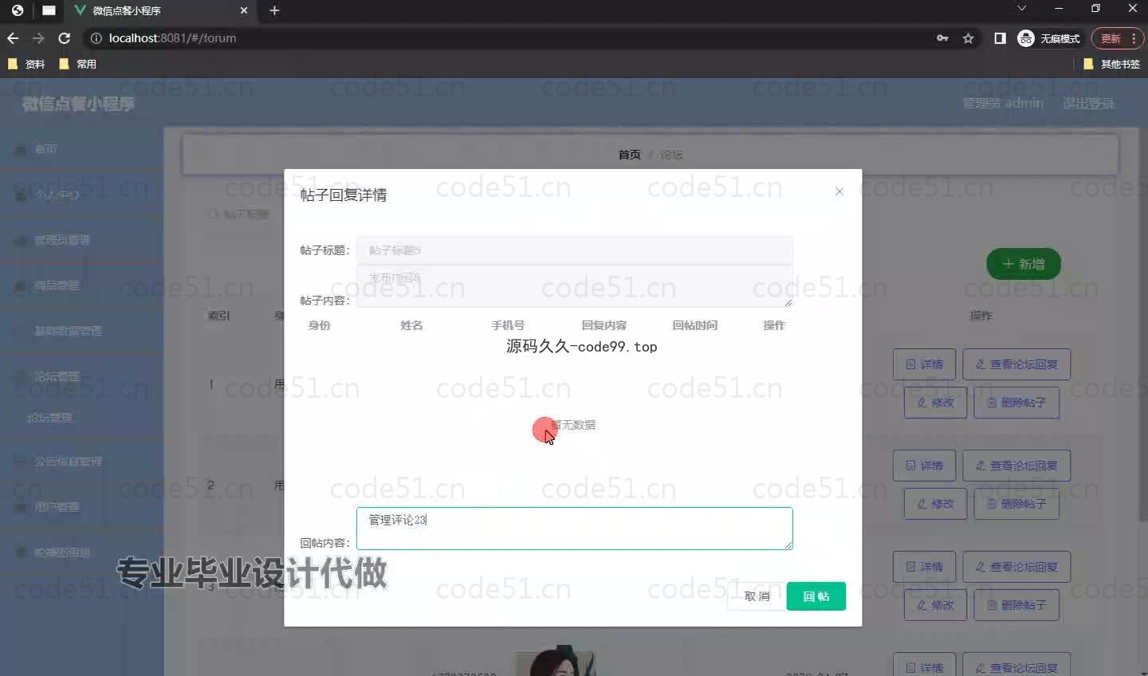Click the 新增 add button
The image size is (1148, 676).
click(x=1024, y=264)
